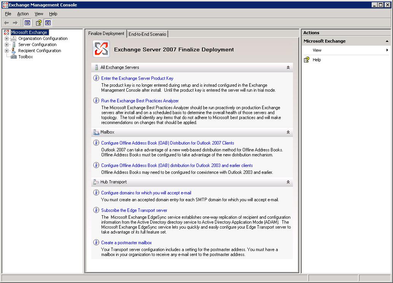
Task: Select Microsoft Exchange root tree label
Action: coord(30,32)
